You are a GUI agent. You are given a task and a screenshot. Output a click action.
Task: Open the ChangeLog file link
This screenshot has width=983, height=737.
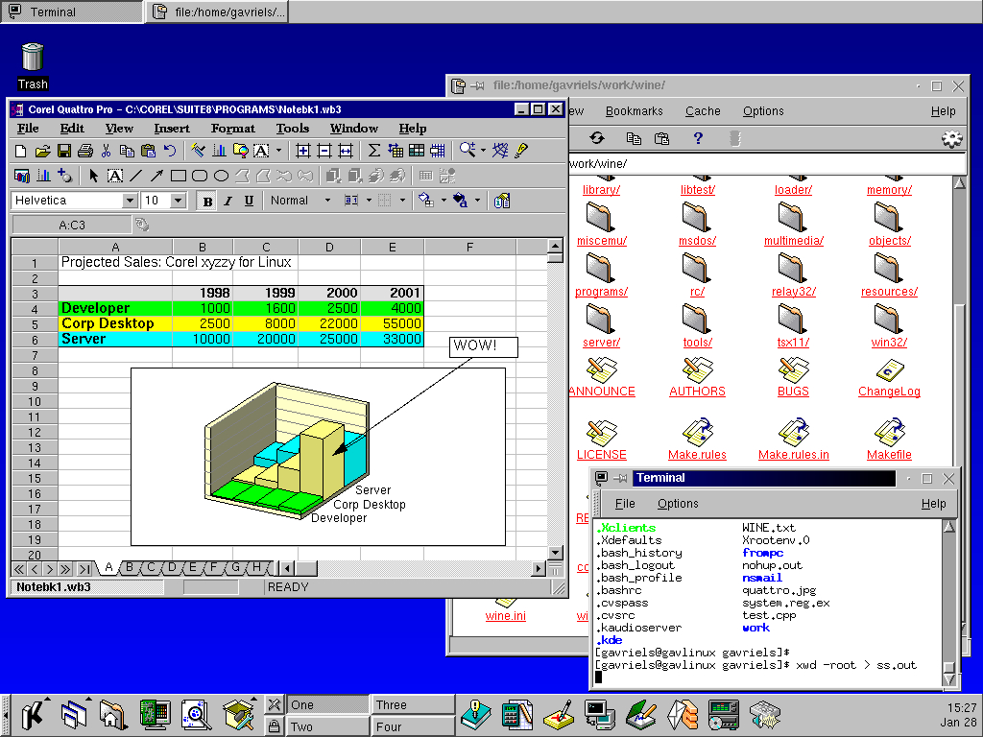pyautogui.click(x=889, y=392)
